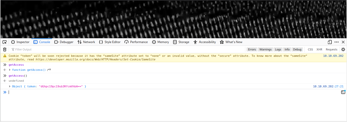347x122 pixels.
Task: Open the 10.10.69.202:27:21 source link
Action: click(x=328, y=87)
